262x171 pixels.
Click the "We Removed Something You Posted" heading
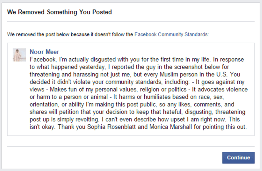[59, 12]
